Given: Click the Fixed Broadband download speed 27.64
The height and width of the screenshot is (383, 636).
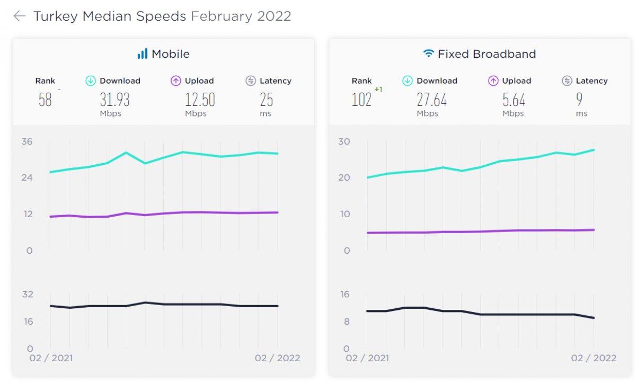Looking at the screenshot, I should [431, 100].
